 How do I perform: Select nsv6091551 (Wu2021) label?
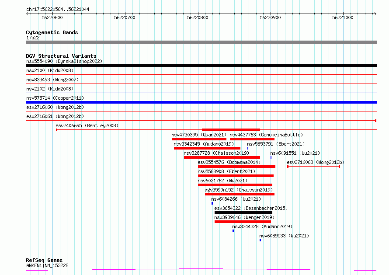pos(295,153)
